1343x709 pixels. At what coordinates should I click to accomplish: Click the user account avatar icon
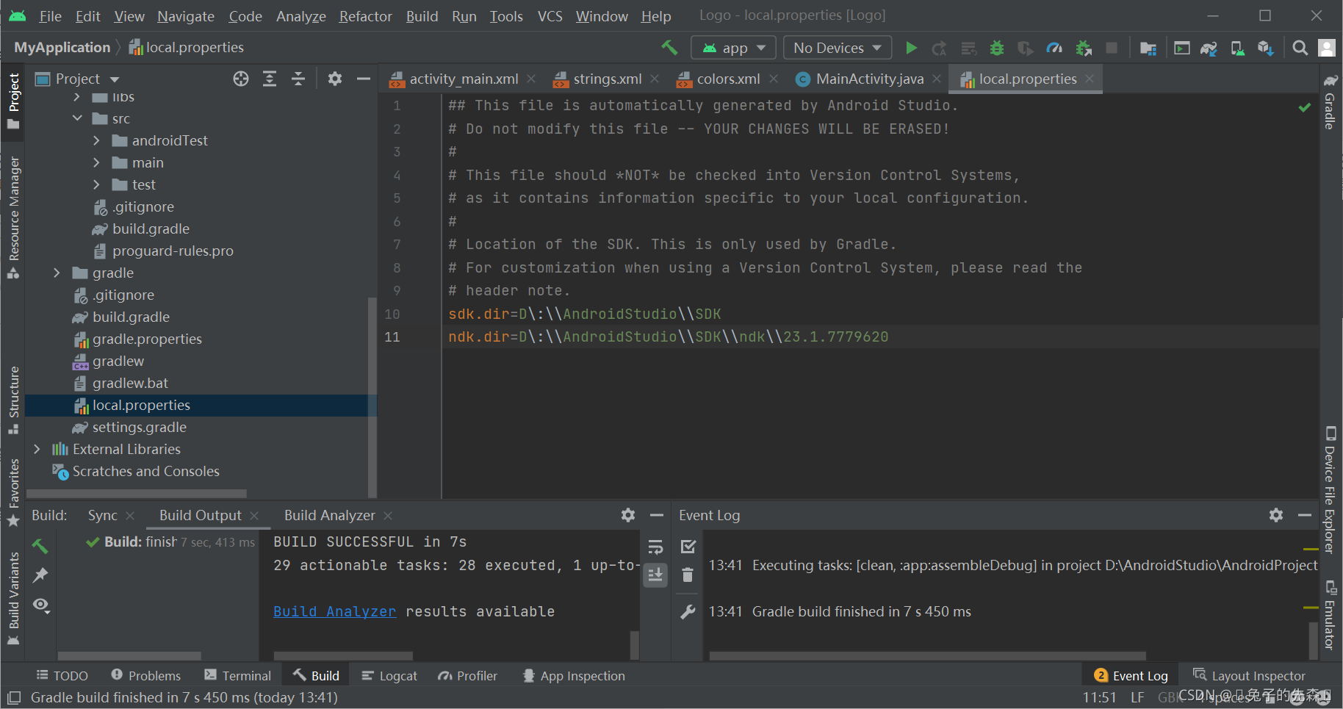1327,48
